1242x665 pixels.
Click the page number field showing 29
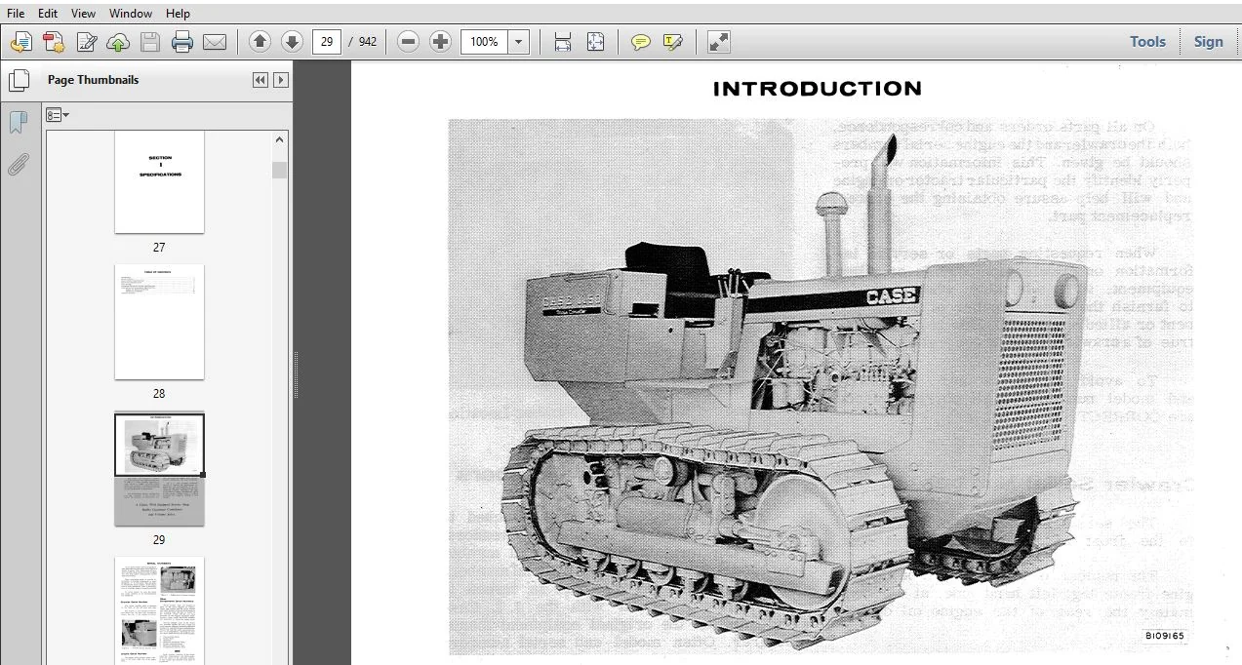click(x=327, y=42)
